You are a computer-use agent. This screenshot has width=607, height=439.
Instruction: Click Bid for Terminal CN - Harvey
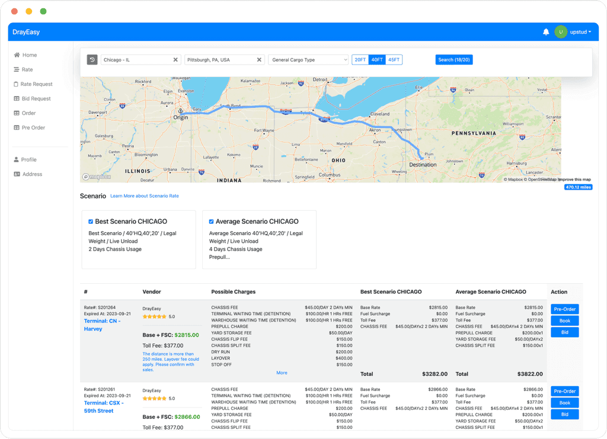tap(564, 332)
